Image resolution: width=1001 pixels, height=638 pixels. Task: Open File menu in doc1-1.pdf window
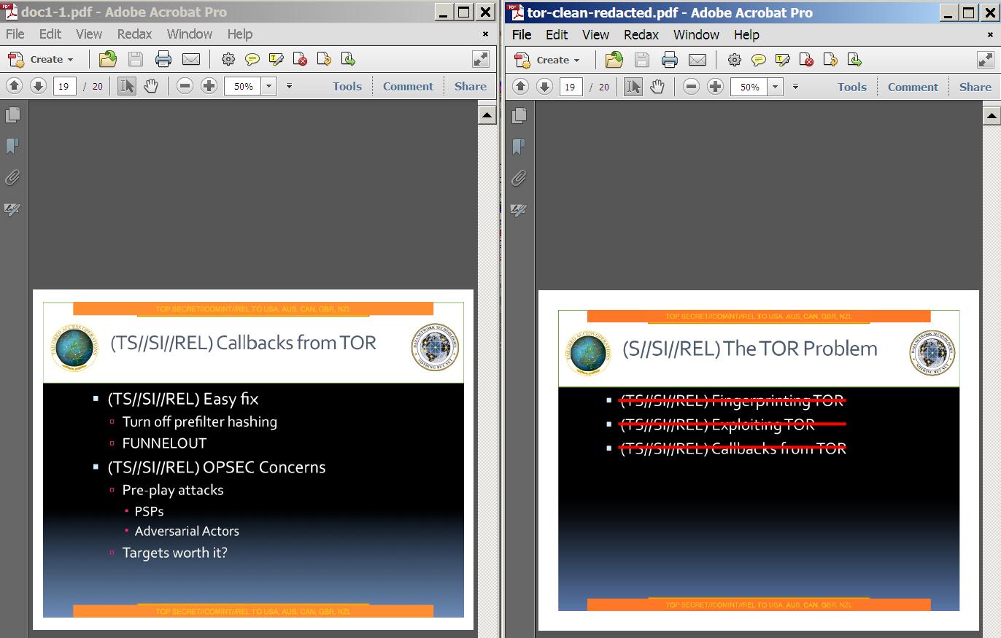[15, 34]
